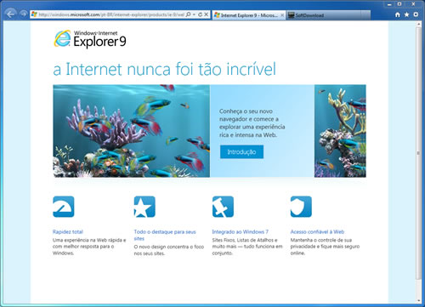This screenshot has width=425, height=307.
Task: Click the Introdução button
Action: pos(241,152)
